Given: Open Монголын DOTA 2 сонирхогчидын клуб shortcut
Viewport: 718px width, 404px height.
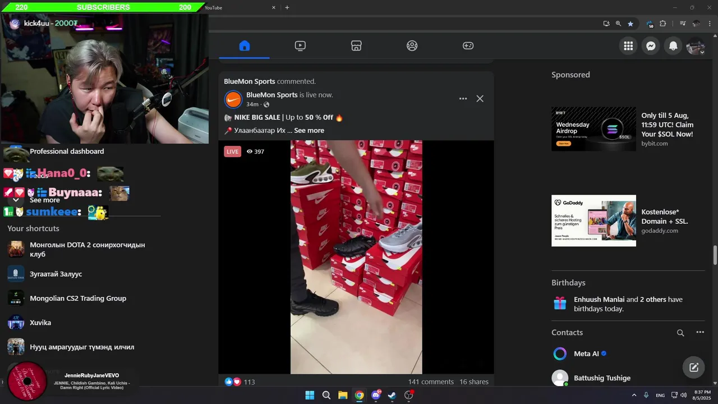Looking at the screenshot, I should [87, 250].
